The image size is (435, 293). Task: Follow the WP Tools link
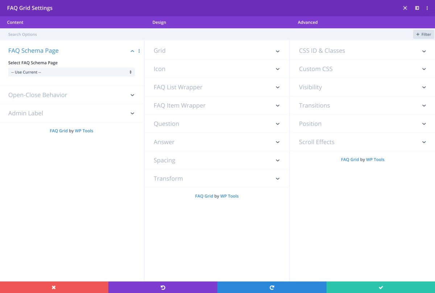coord(84,131)
